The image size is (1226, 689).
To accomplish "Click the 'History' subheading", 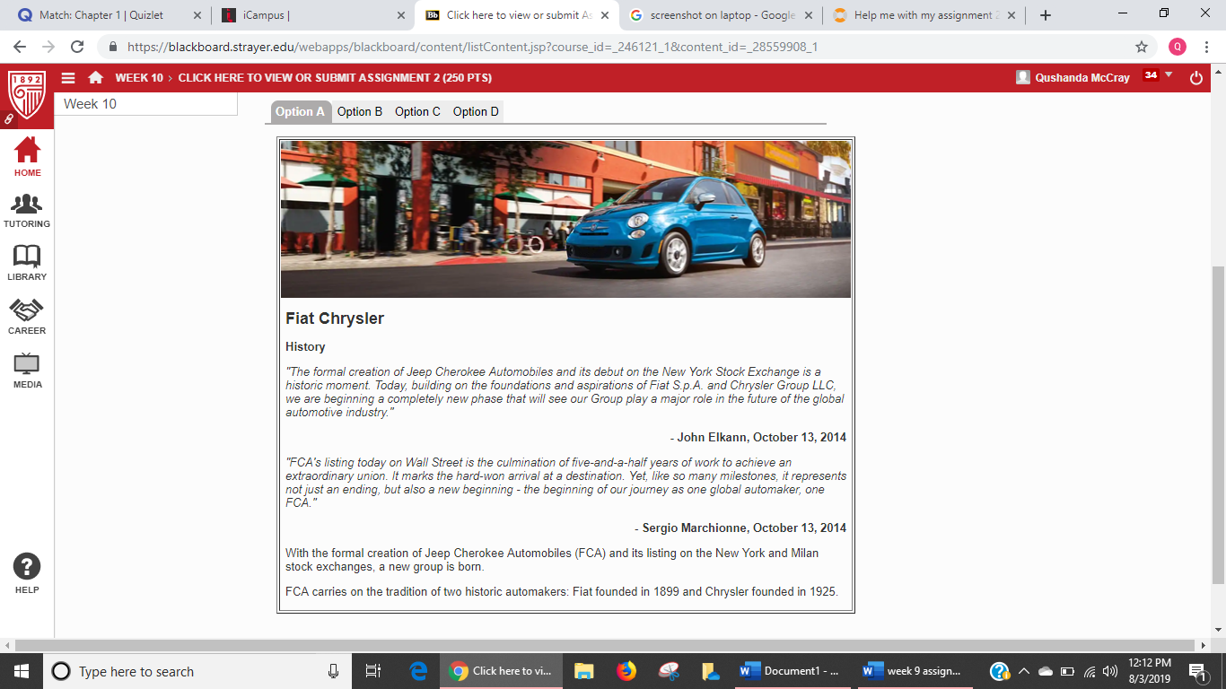I will [305, 347].
